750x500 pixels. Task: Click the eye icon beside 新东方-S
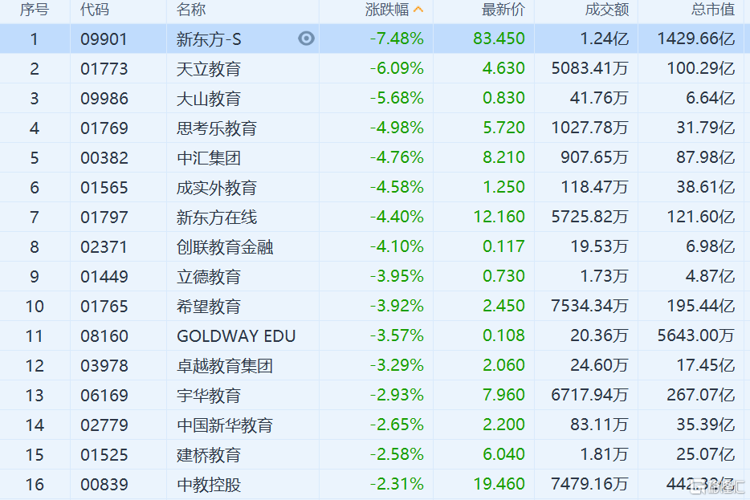(x=306, y=39)
